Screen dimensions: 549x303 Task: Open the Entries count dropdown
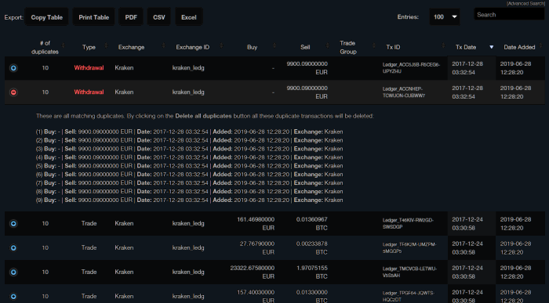(x=445, y=16)
